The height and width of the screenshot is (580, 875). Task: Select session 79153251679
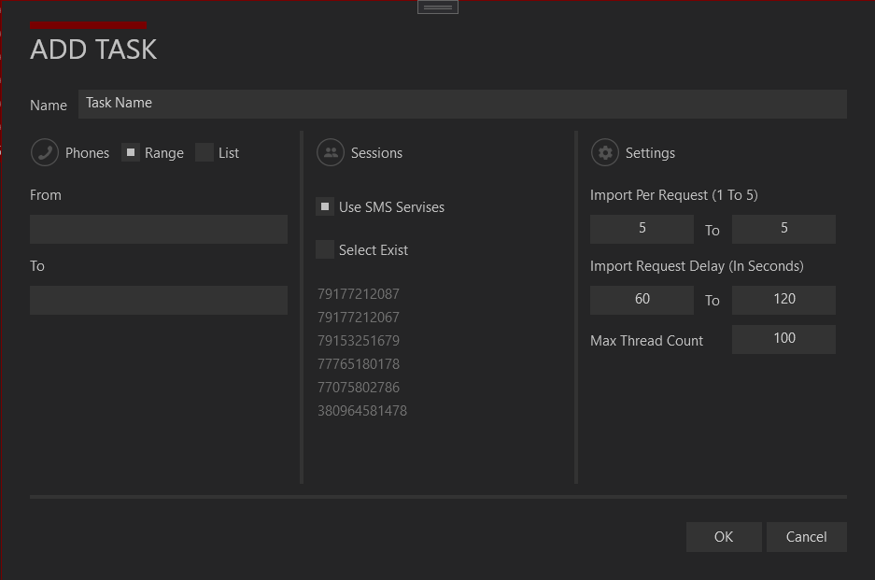tap(359, 341)
